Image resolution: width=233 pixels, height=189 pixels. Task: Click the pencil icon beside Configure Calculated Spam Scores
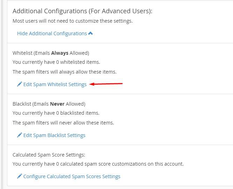click(x=20, y=176)
